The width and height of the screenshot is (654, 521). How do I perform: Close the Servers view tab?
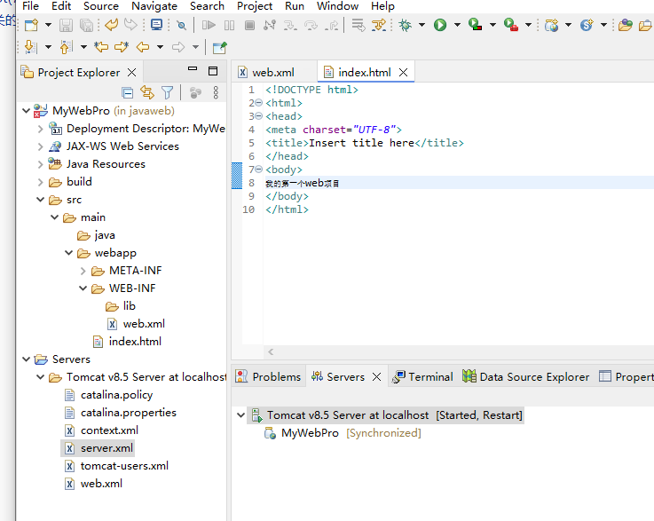click(x=376, y=377)
